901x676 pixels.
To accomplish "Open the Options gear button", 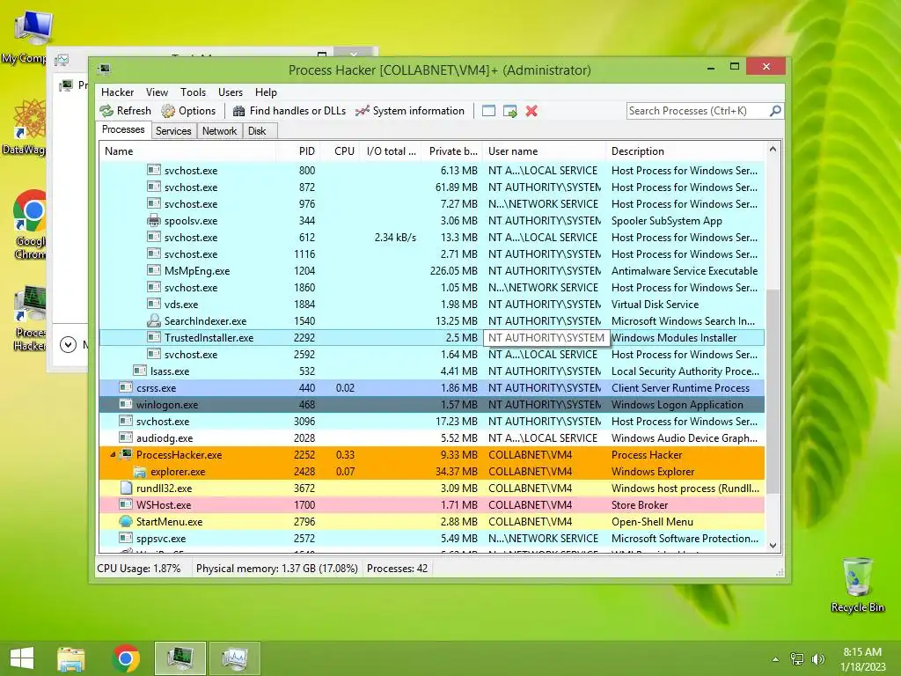I will tap(188, 111).
